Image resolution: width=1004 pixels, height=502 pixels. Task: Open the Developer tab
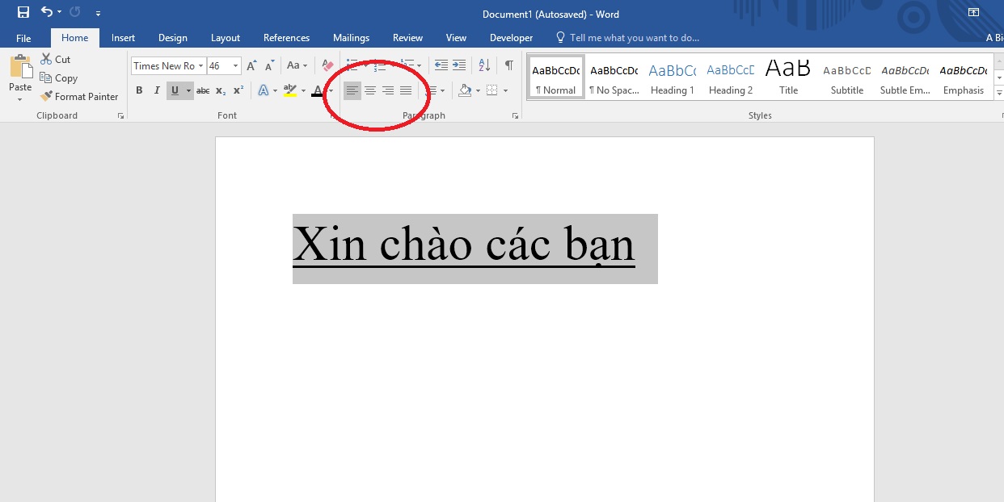coord(511,38)
